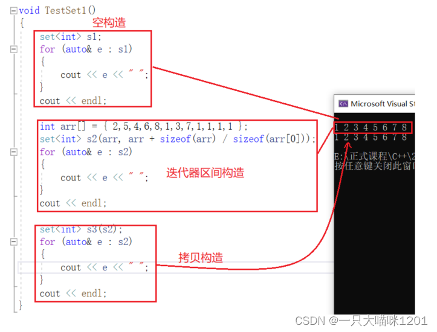The width and height of the screenshot is (437, 332).
Task: Click the console path line starting with E:
Action: (375, 156)
